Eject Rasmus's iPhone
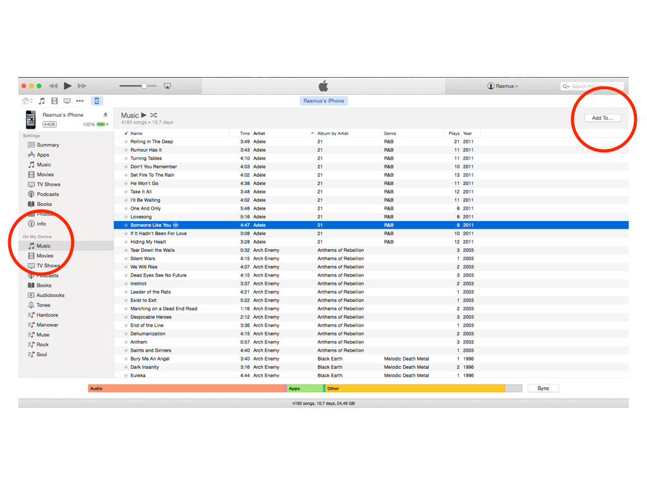This screenshot has width=647, height=485. coord(106,115)
